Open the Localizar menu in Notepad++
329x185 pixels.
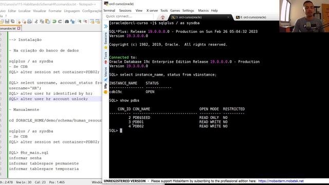click(x=24, y=11)
